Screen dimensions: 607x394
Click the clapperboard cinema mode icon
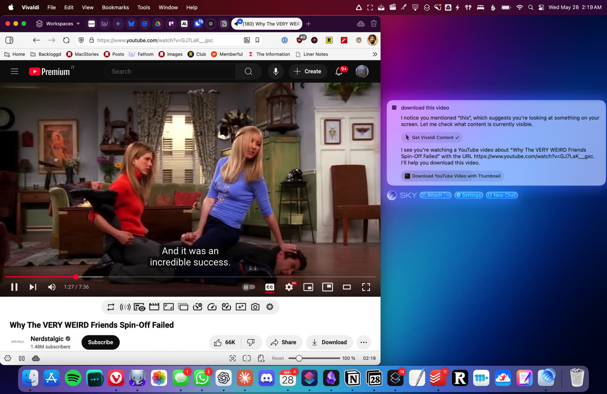point(154,307)
